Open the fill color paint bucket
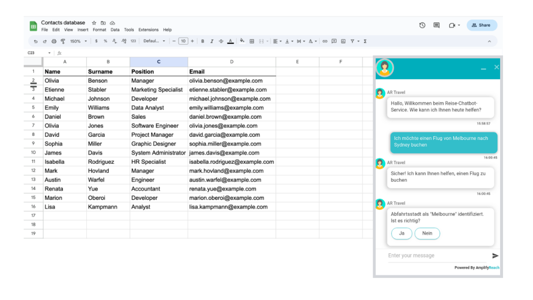 pos(242,41)
